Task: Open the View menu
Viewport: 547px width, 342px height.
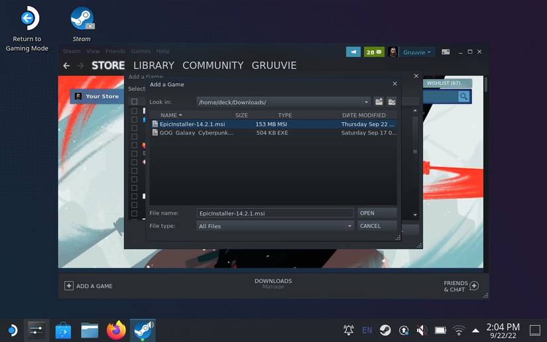Action: (x=93, y=51)
